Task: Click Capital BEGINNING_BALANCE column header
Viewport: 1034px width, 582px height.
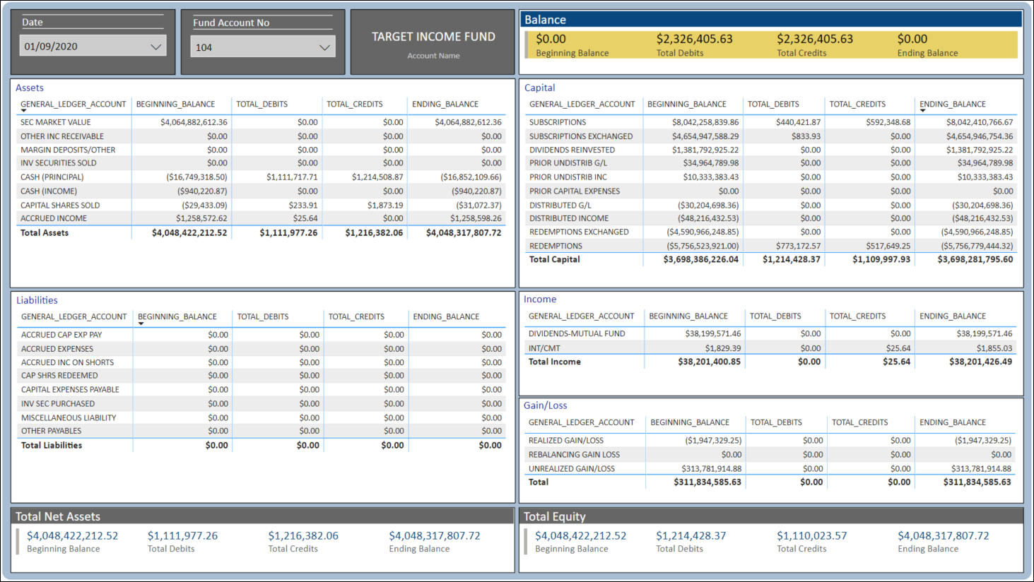Action: pos(686,104)
